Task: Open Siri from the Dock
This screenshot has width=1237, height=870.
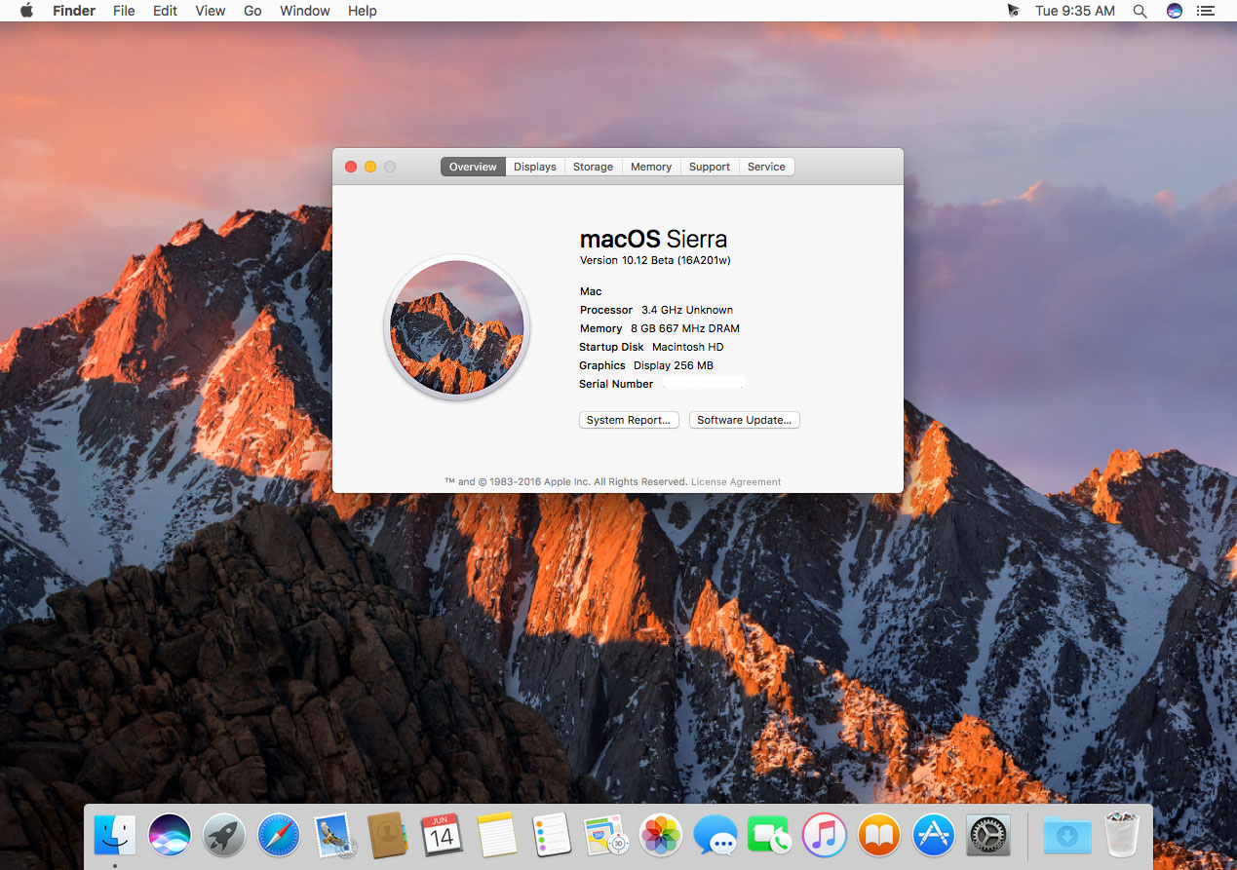Action: 169,835
